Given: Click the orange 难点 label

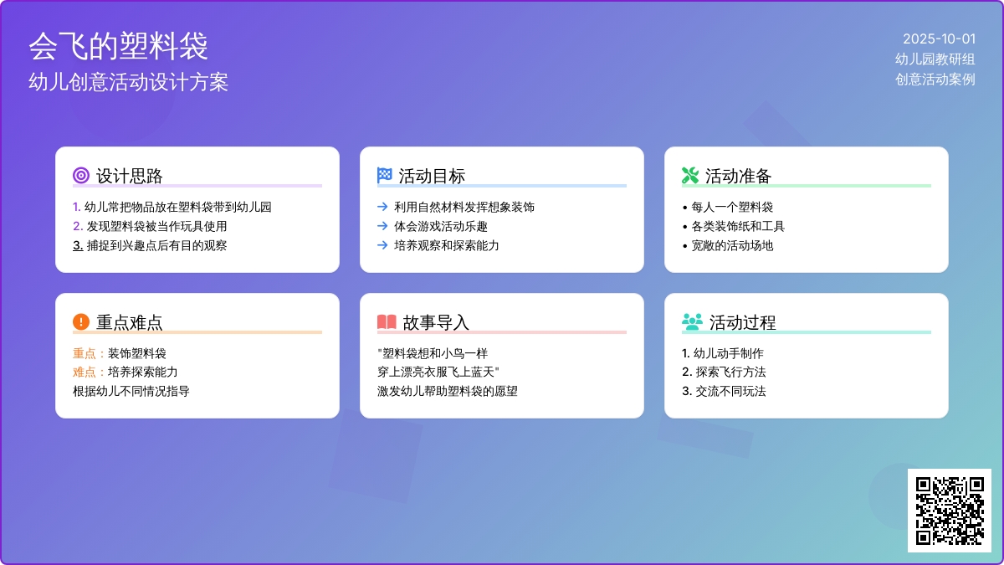Looking at the screenshot, I should pyautogui.click(x=85, y=372).
